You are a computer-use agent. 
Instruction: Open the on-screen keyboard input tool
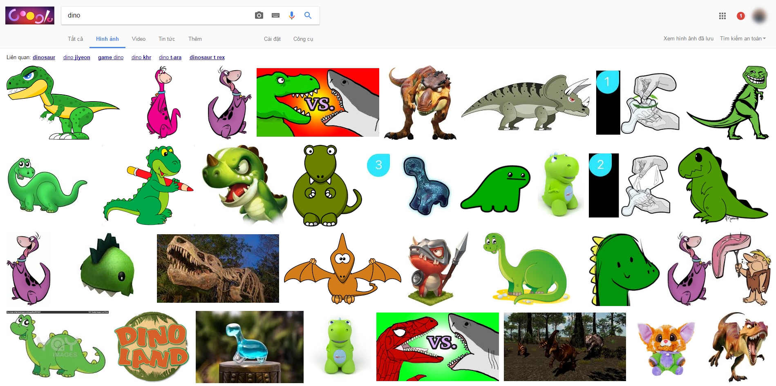click(x=275, y=16)
